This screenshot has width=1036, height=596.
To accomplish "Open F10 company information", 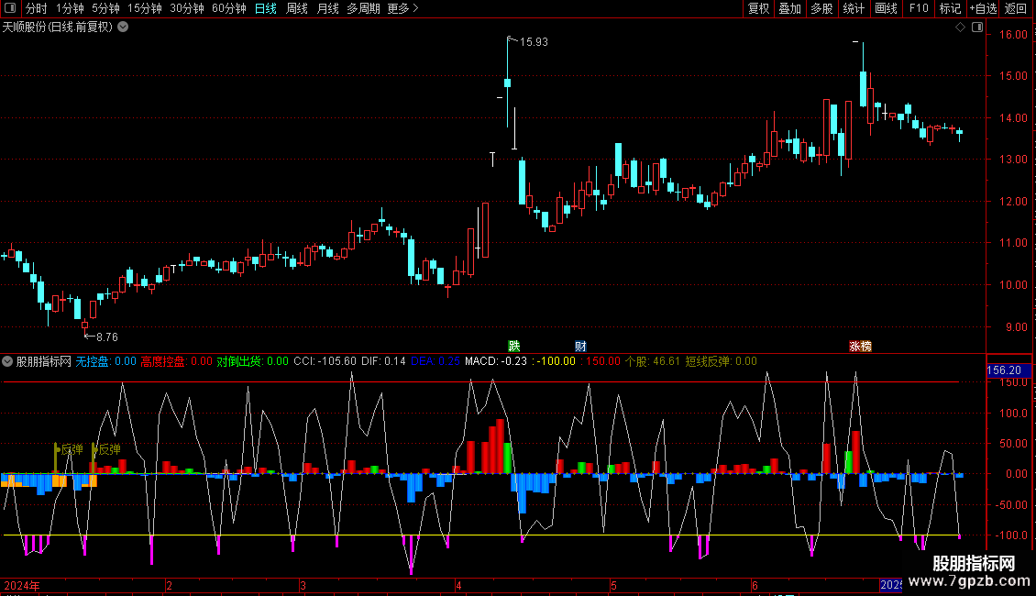I will point(919,8).
